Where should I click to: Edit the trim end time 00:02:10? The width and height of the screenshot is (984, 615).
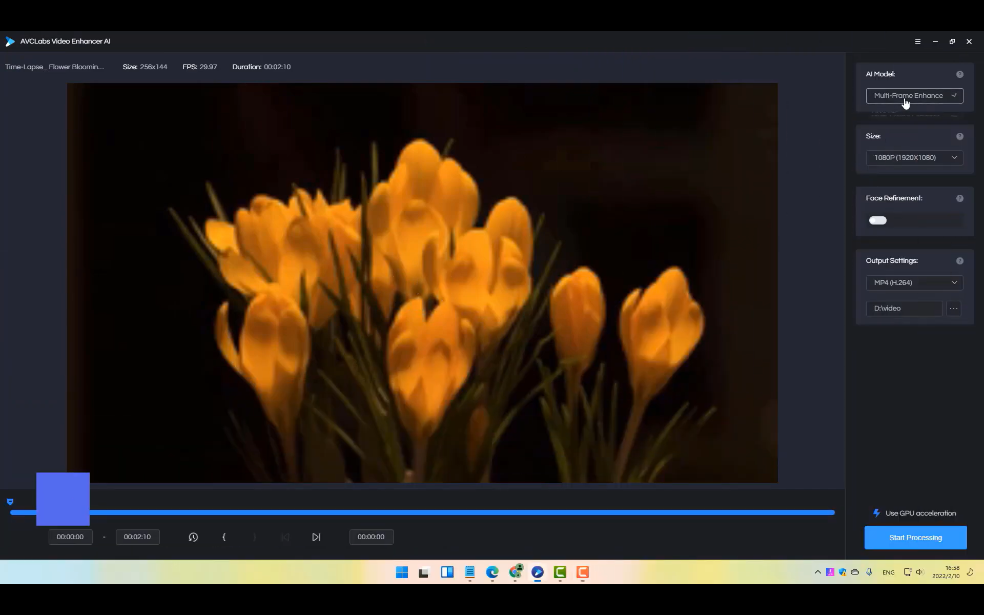[137, 537]
